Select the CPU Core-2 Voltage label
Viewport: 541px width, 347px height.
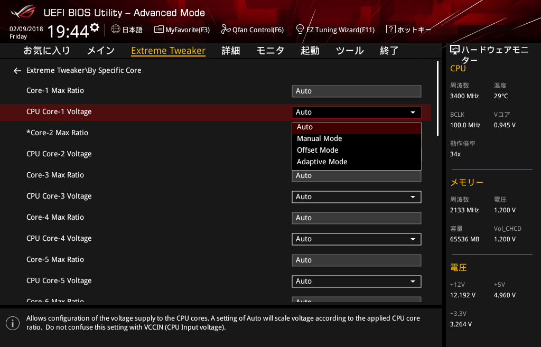[59, 154]
